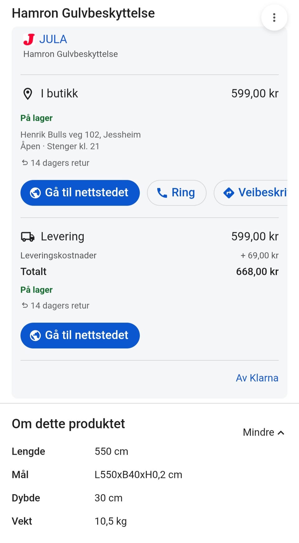Tap the return arrow icon under delivery info

[x=25, y=305]
